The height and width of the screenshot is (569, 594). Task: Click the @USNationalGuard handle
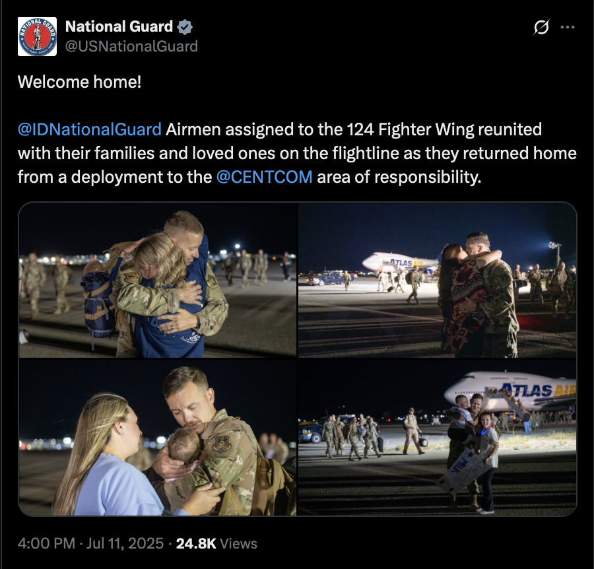[131, 46]
